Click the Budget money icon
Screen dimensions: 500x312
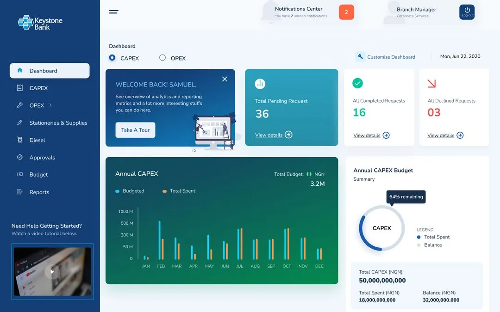click(x=20, y=174)
